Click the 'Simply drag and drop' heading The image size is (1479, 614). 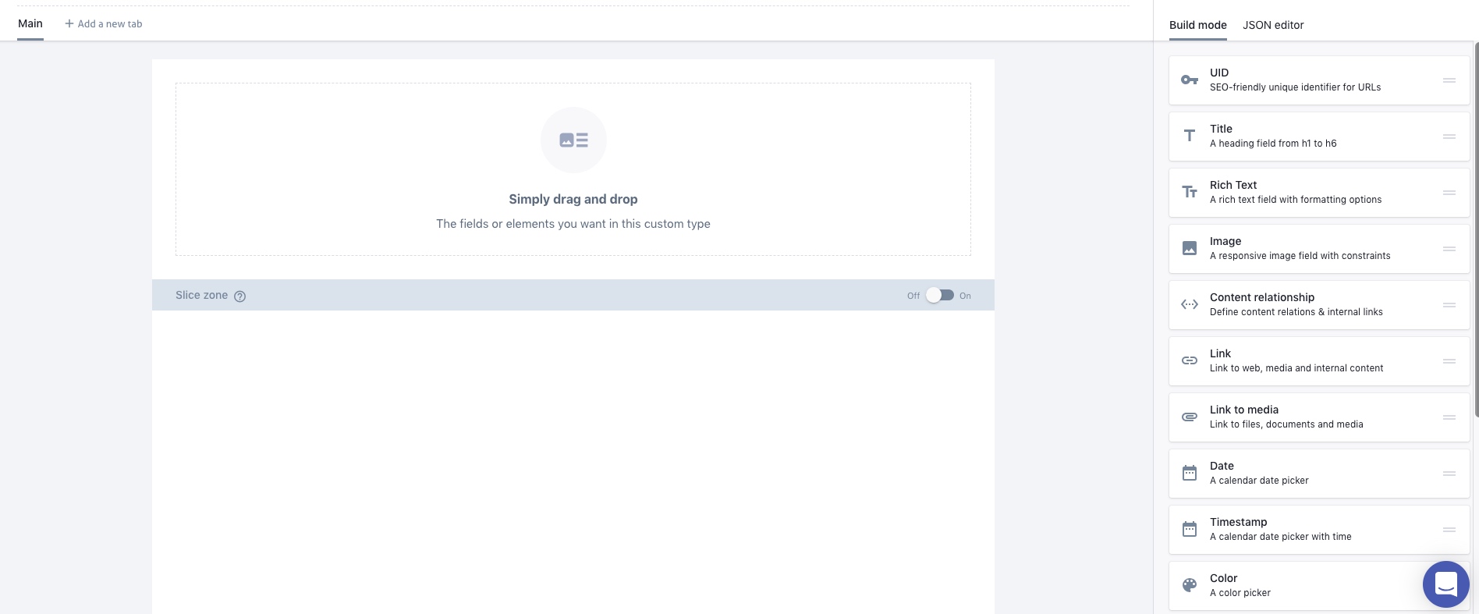click(x=573, y=199)
